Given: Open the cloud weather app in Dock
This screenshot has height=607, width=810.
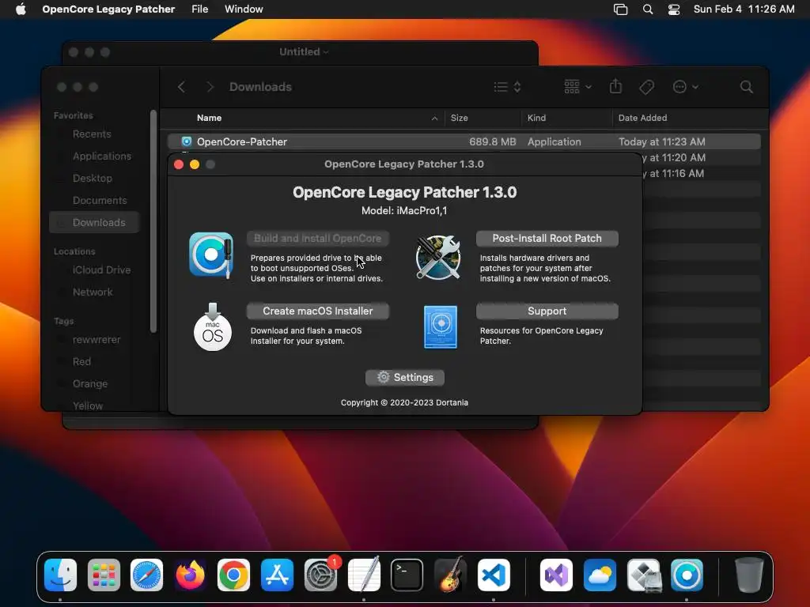Looking at the screenshot, I should (600, 575).
